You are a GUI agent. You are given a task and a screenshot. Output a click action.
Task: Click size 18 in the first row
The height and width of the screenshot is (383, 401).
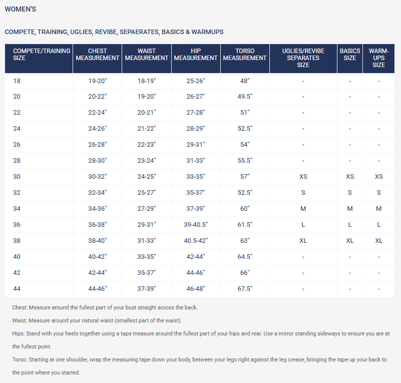[17, 81]
